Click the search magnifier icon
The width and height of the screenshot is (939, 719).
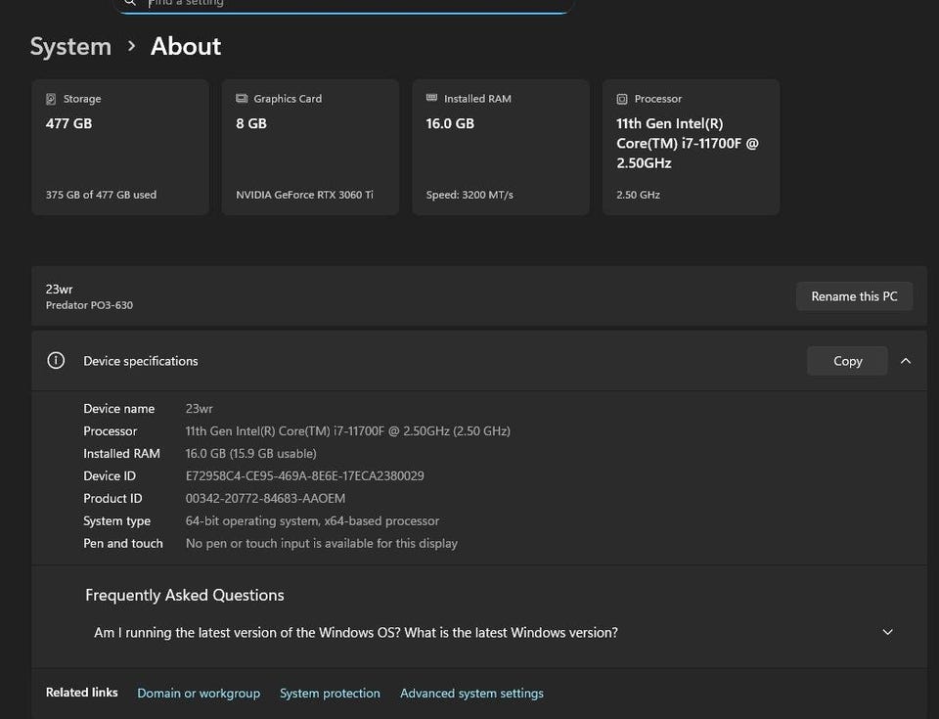tap(130, 3)
